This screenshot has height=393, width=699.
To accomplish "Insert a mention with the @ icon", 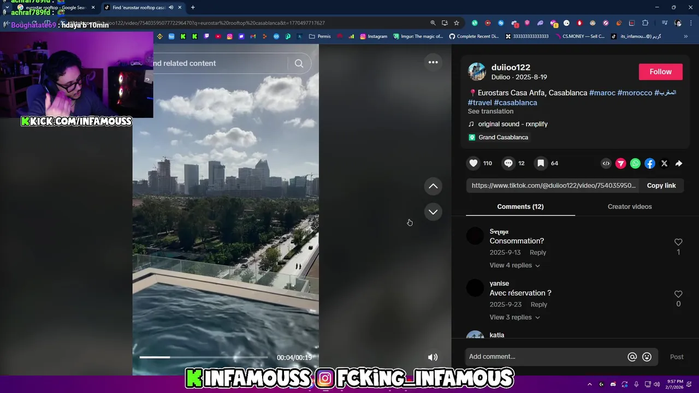I will click(x=632, y=356).
